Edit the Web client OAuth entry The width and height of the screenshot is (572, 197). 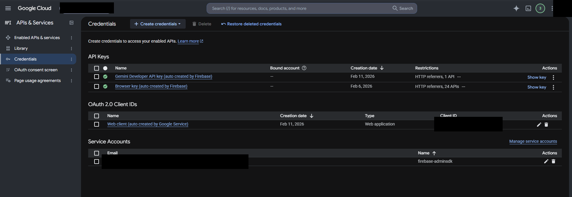click(539, 125)
